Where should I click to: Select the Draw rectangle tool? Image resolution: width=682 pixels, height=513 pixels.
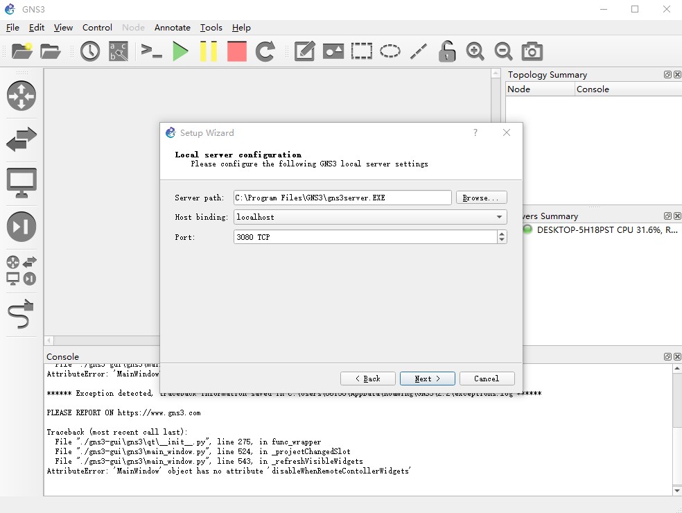tap(361, 51)
